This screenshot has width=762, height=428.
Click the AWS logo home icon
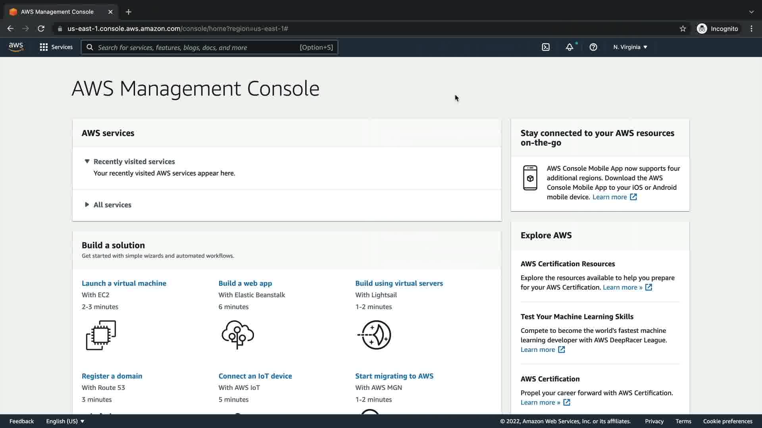[x=16, y=47]
